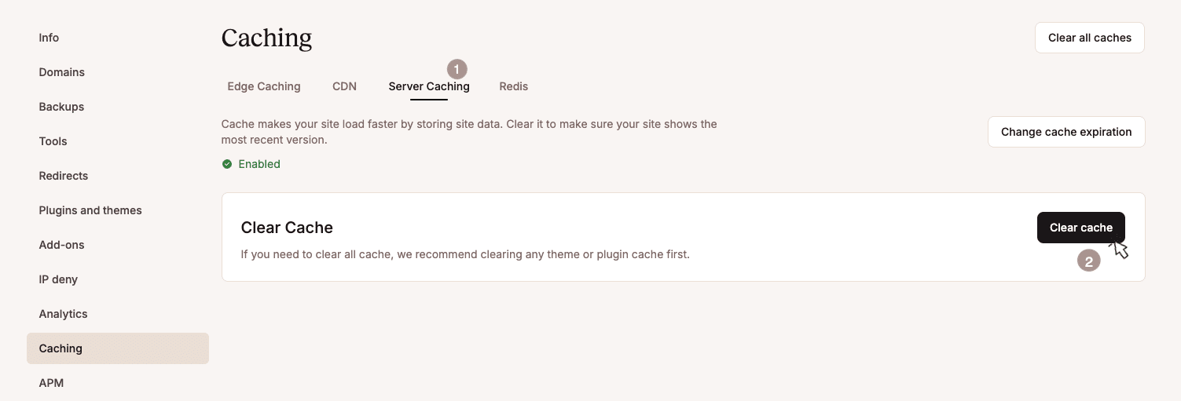Click the green Enabled checkmark icon

[x=227, y=164]
